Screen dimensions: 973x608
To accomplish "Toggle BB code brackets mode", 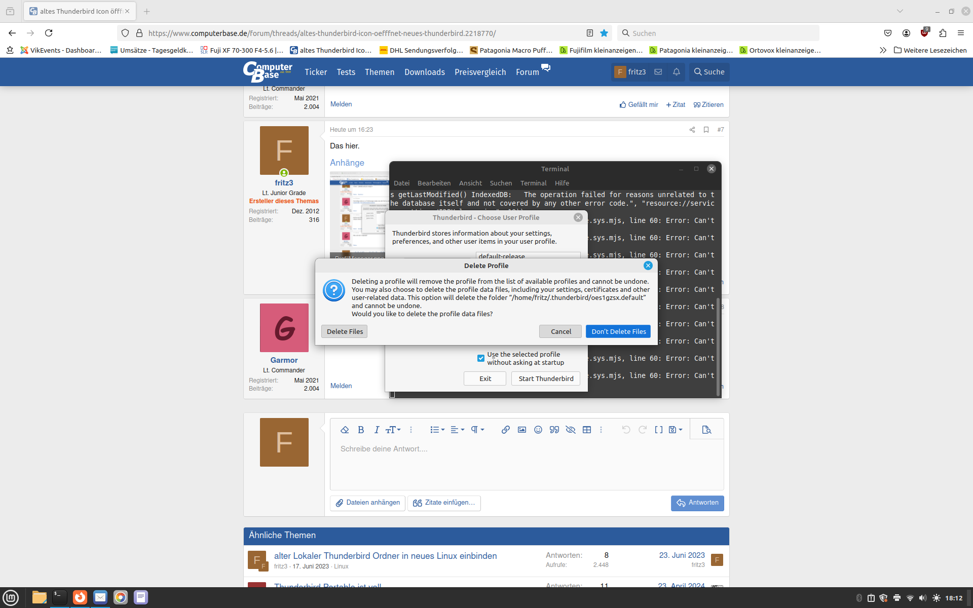I will click(x=658, y=430).
